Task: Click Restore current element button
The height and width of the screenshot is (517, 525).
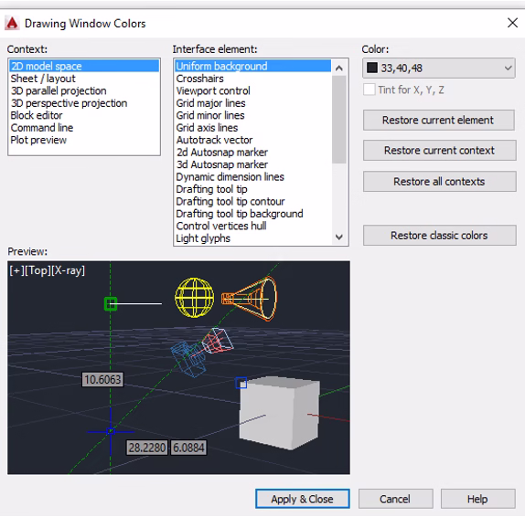Action: (x=439, y=120)
